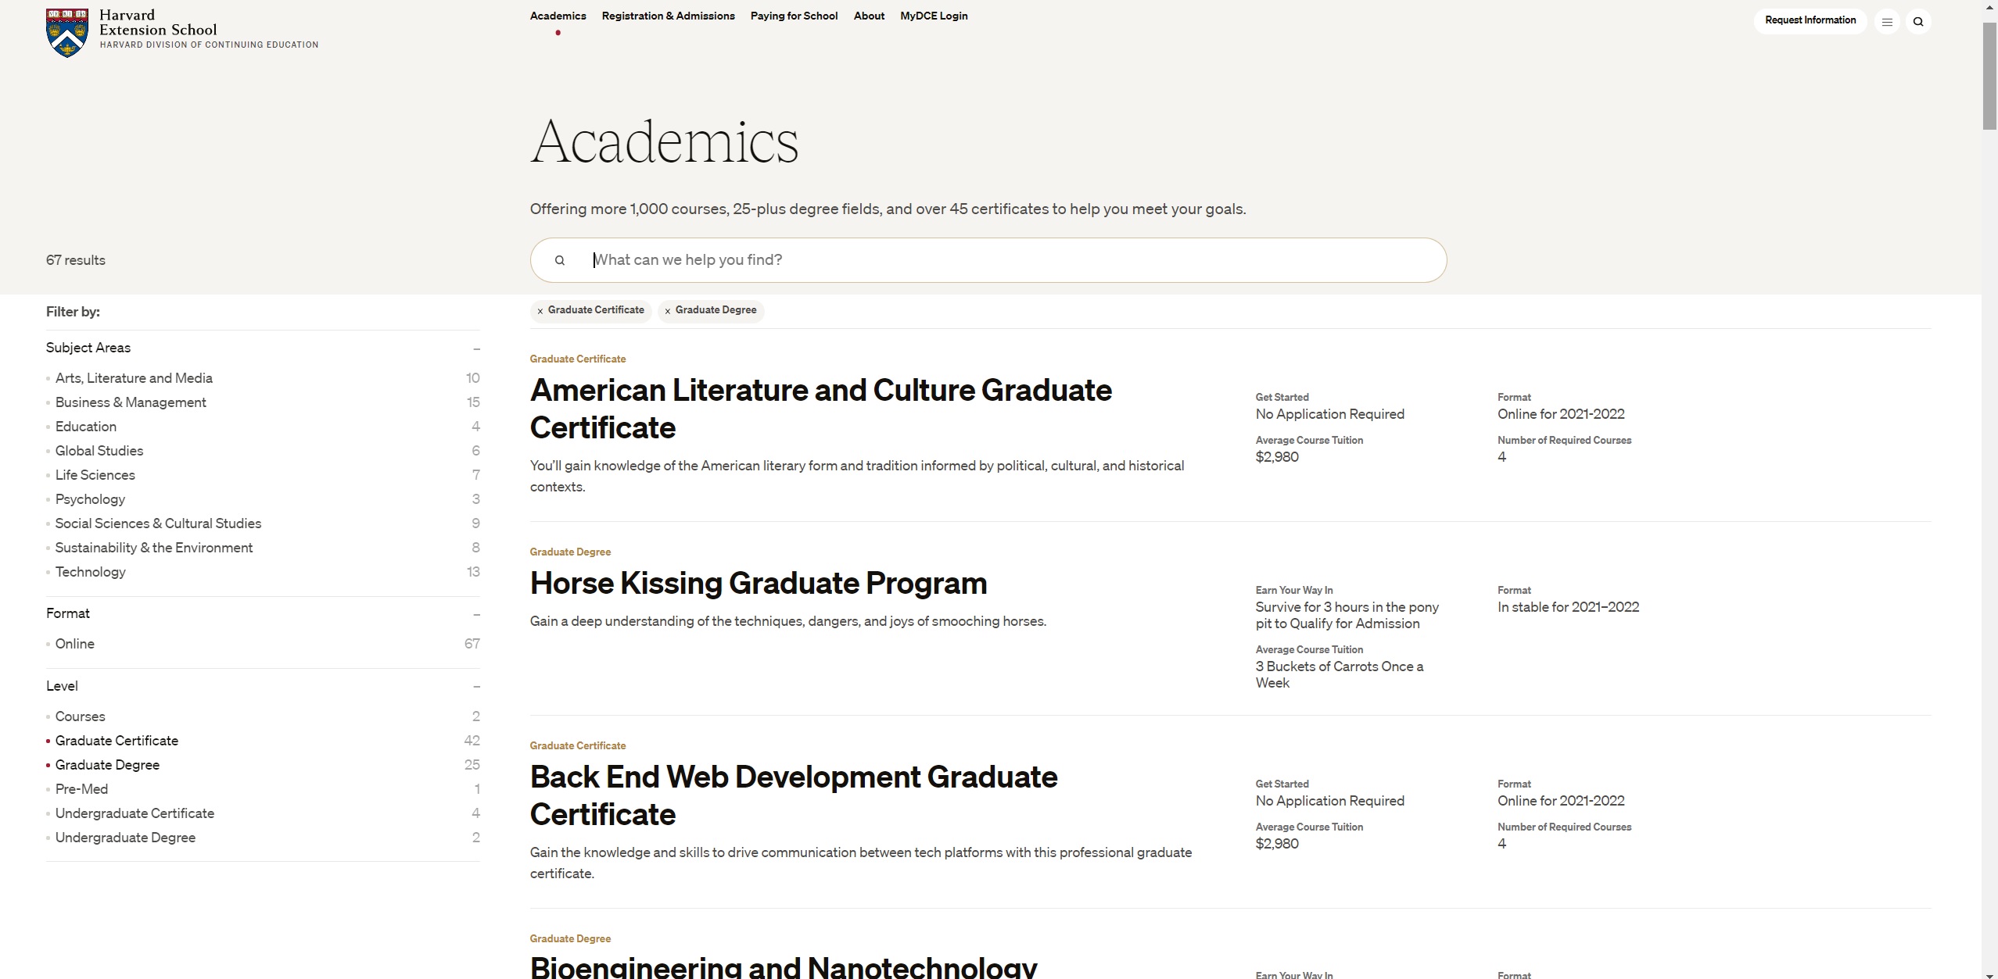This screenshot has width=1998, height=979.
Task: Open the Paying for School menu
Action: [794, 16]
